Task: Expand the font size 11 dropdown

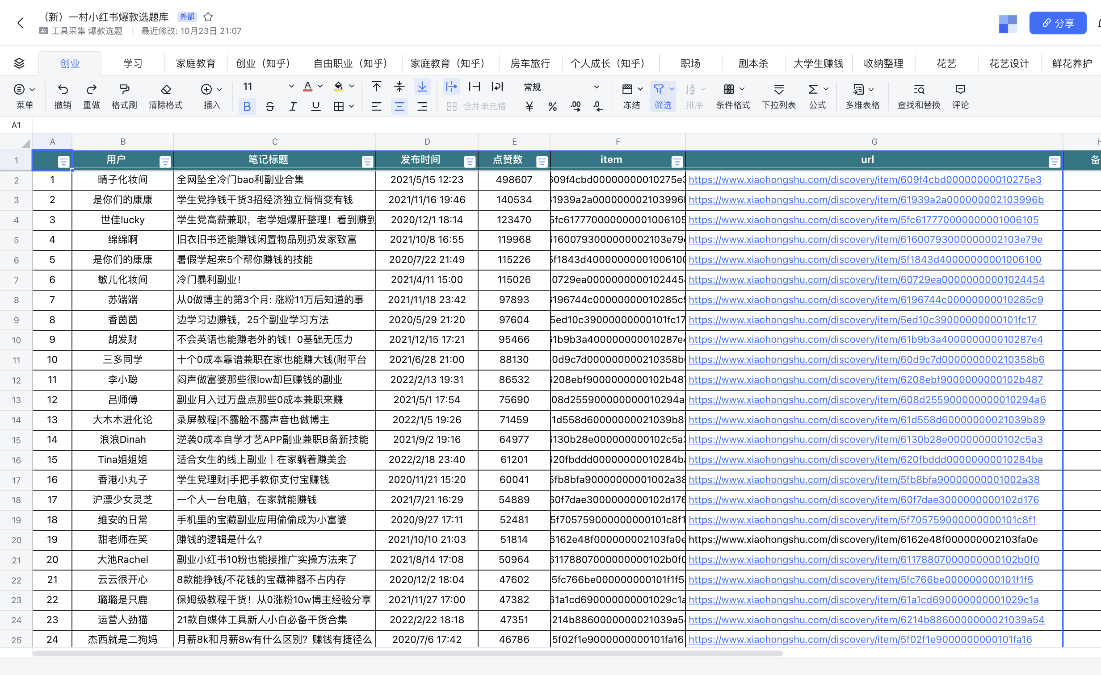Action: pyautogui.click(x=291, y=86)
